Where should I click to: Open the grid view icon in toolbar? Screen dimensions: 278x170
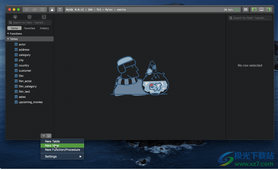point(246,9)
